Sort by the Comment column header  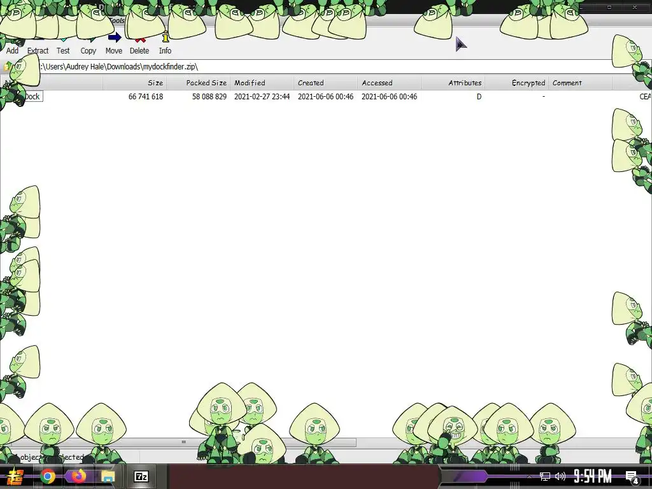tap(580, 83)
